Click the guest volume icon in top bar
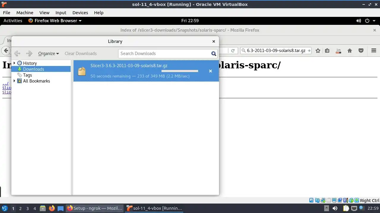 [x=359, y=21]
